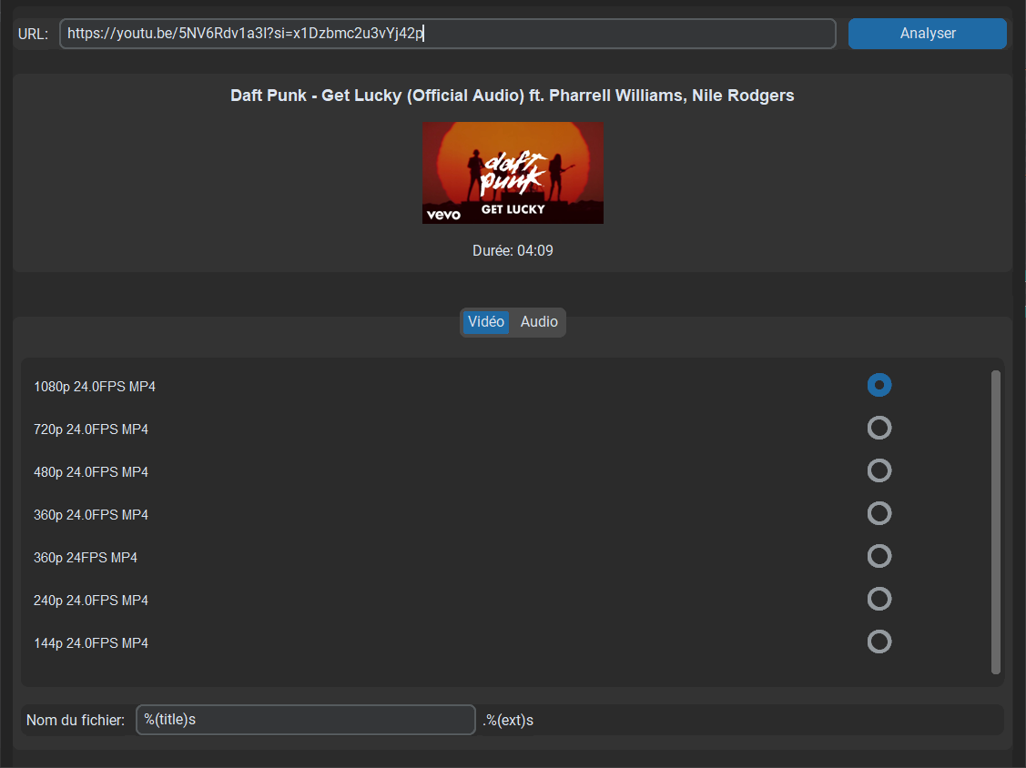Click the URL: label
1026x768 pixels.
coord(33,34)
